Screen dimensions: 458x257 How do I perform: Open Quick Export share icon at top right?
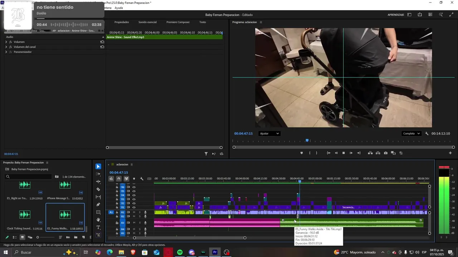pos(420,15)
